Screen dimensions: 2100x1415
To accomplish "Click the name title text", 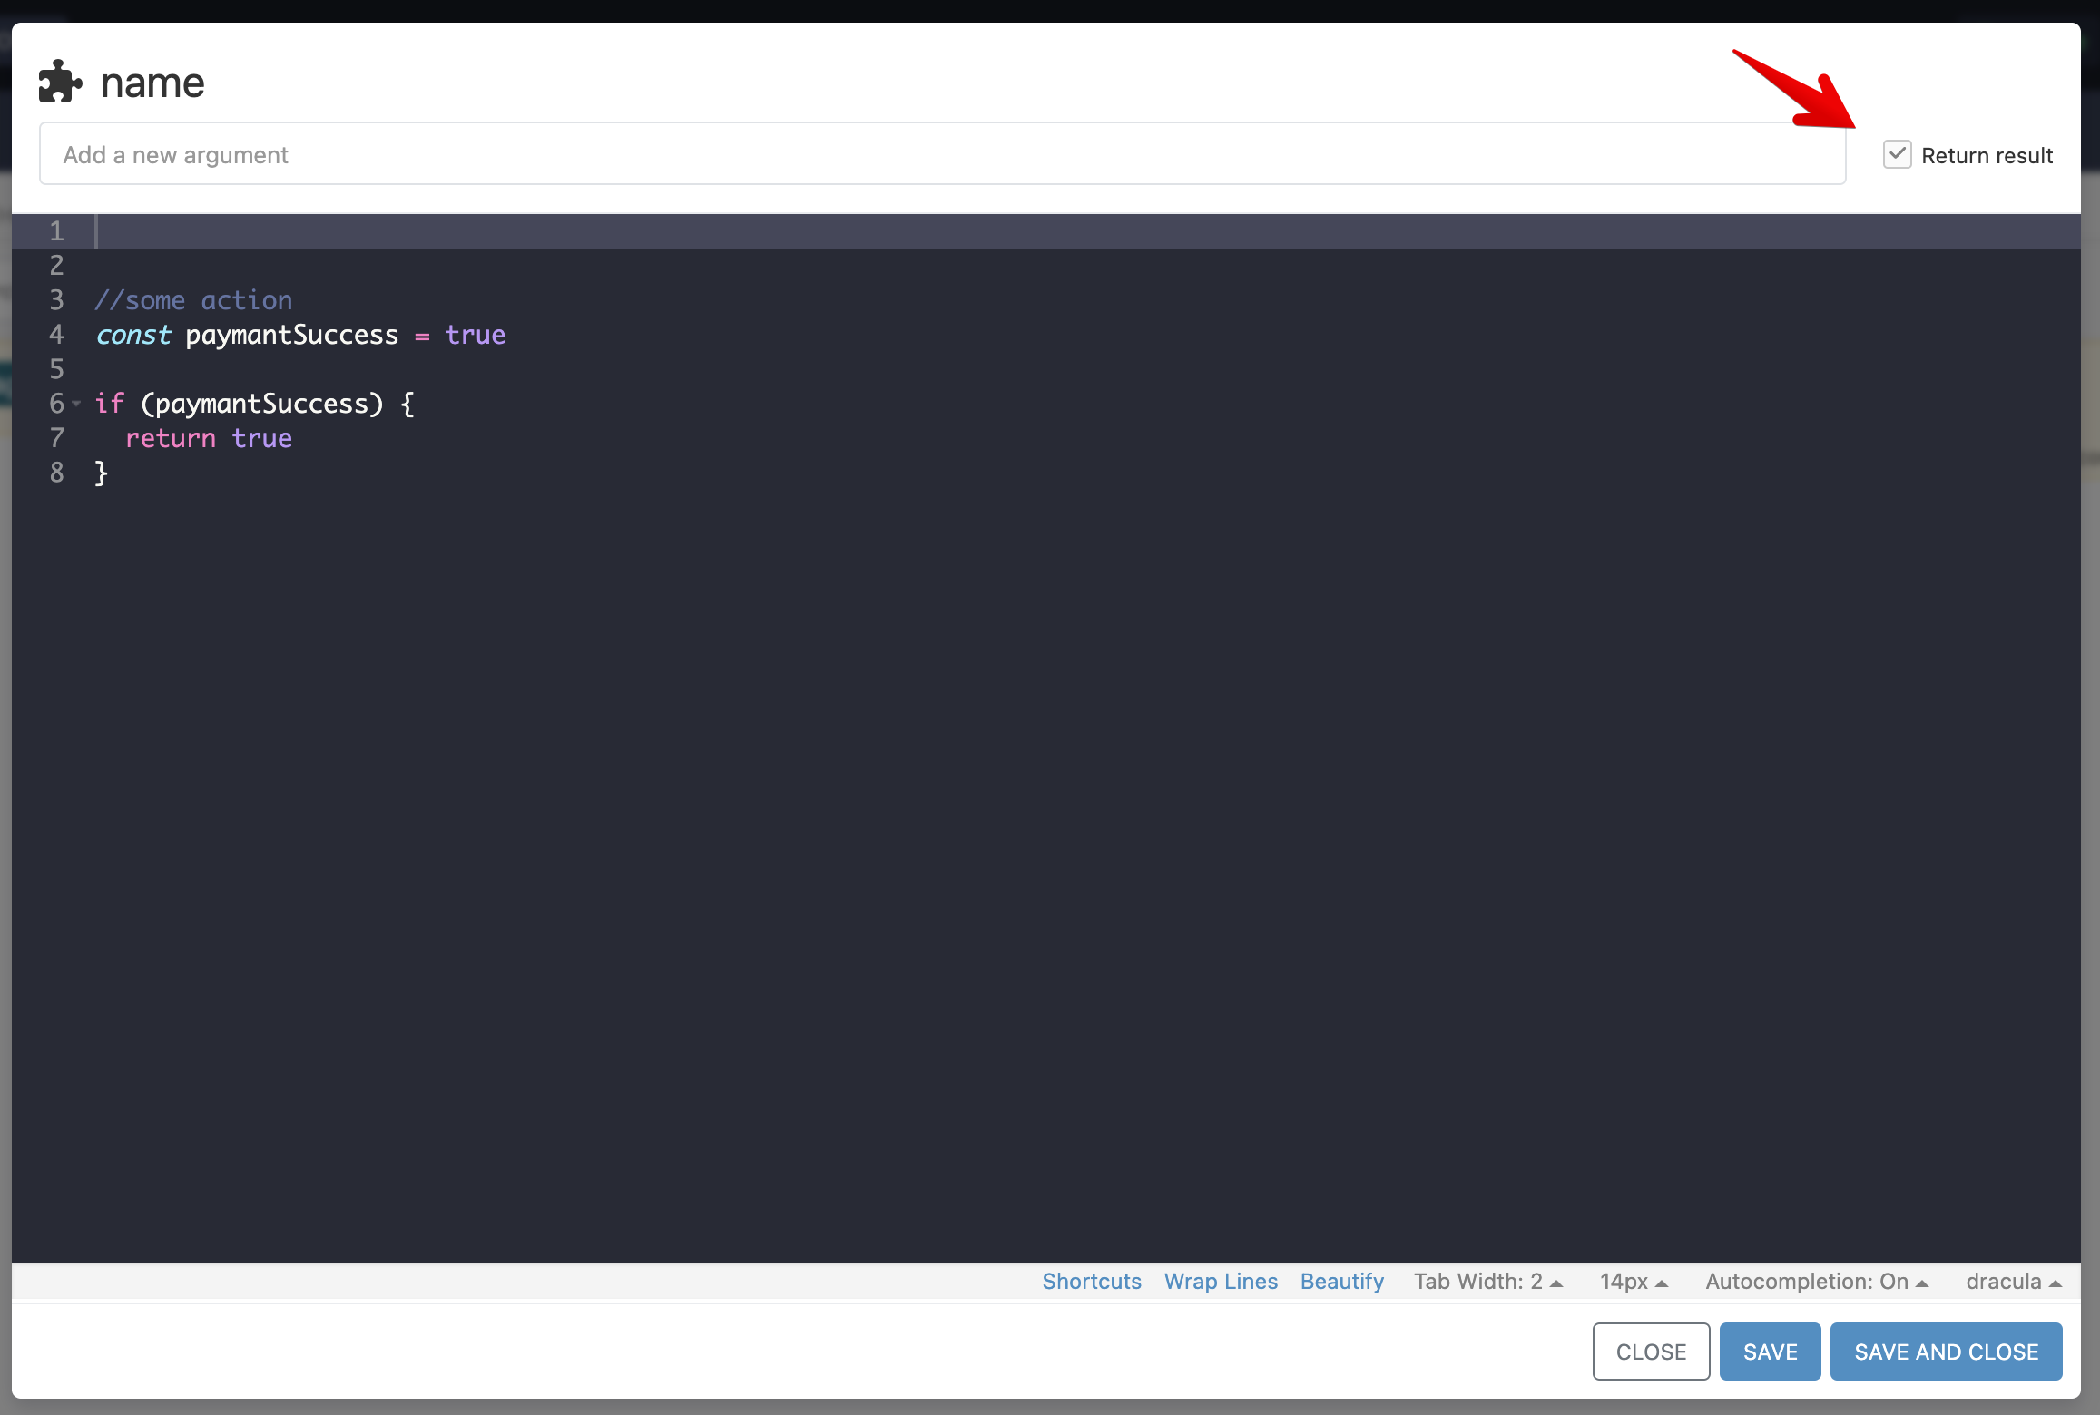I will [x=152, y=83].
